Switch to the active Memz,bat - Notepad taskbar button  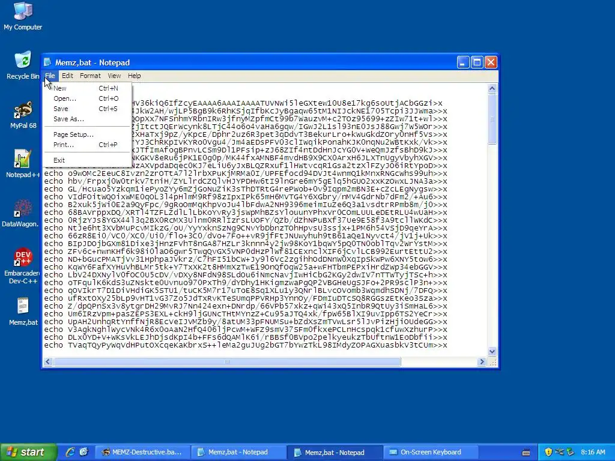[x=335, y=452]
